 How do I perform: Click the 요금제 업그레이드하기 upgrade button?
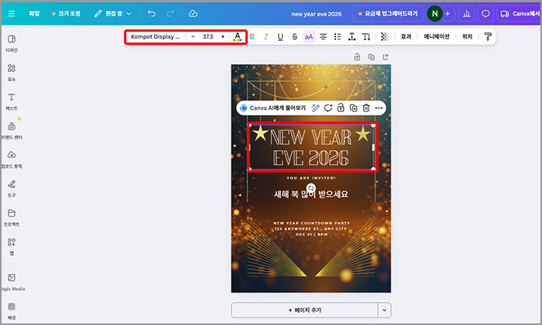click(x=387, y=13)
